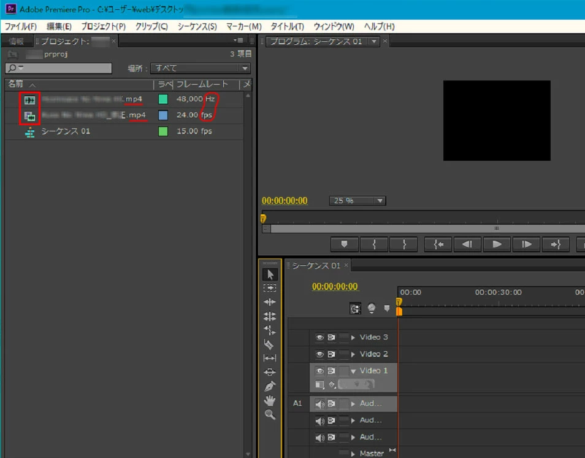
Task: Toggle sync lock on Video 3 track
Action: tap(331, 337)
